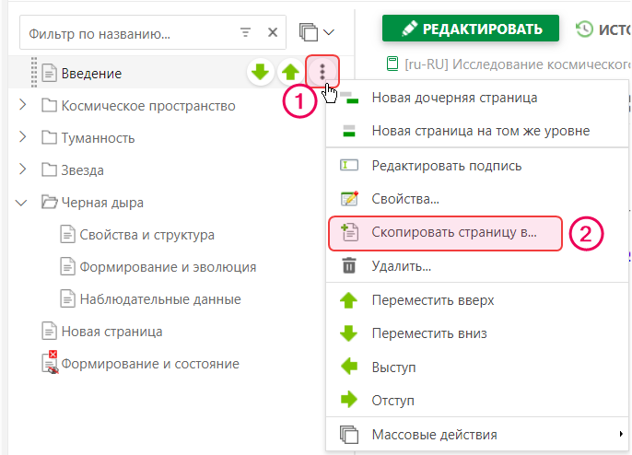Viewport: 632px width, 455px height.
Task: Open the Свойства и структура page
Action: click(x=146, y=235)
